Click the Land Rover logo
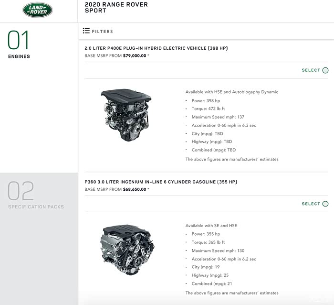The height and width of the screenshot is (305, 334). tap(38, 10)
